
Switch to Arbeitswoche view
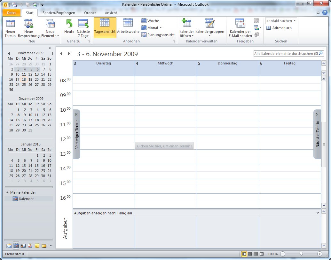[x=128, y=26]
